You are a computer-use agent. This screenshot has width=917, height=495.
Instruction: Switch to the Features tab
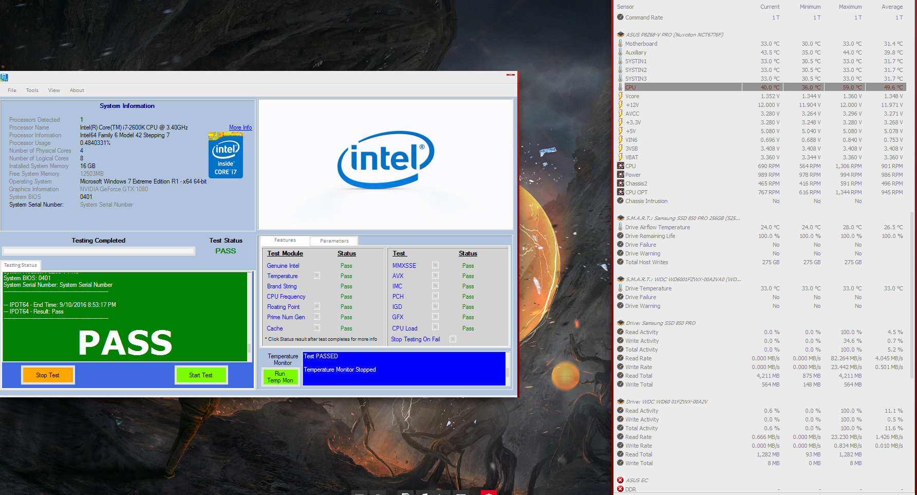285,240
